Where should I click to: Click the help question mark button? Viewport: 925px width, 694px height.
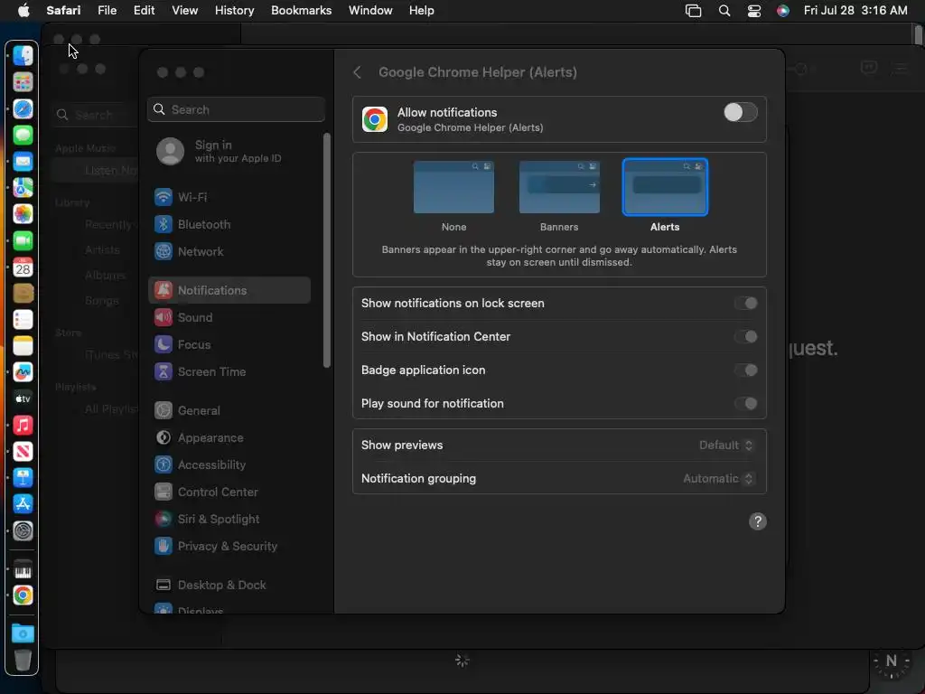point(758,521)
